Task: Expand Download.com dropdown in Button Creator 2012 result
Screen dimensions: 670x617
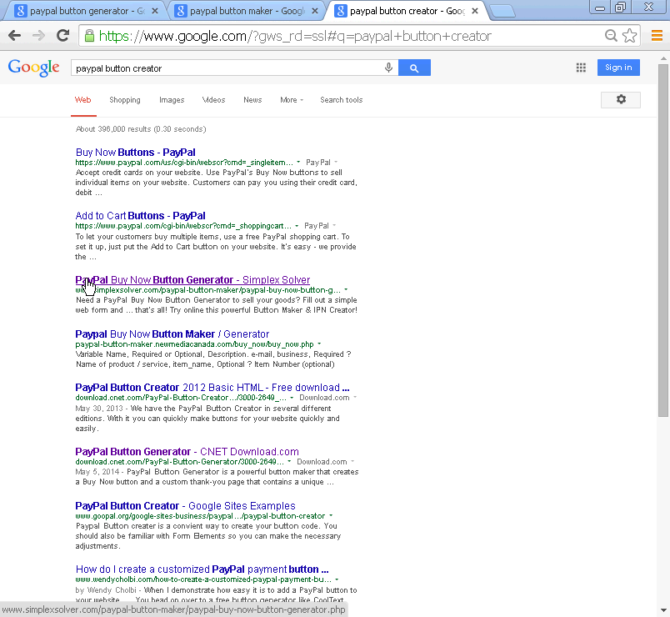Action: click(355, 397)
